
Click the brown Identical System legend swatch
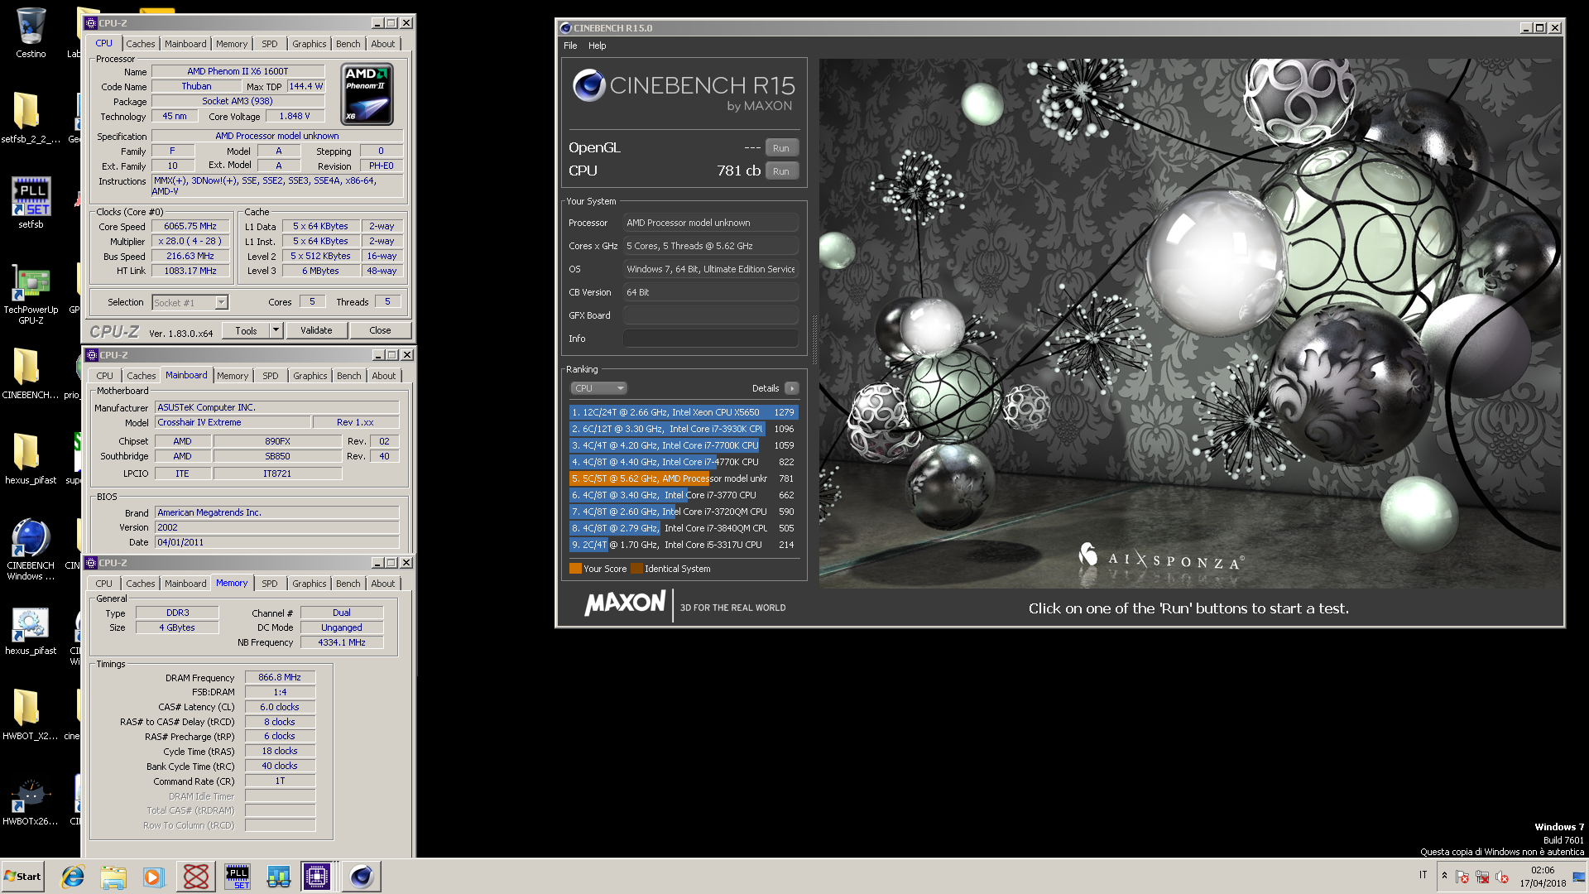(636, 569)
